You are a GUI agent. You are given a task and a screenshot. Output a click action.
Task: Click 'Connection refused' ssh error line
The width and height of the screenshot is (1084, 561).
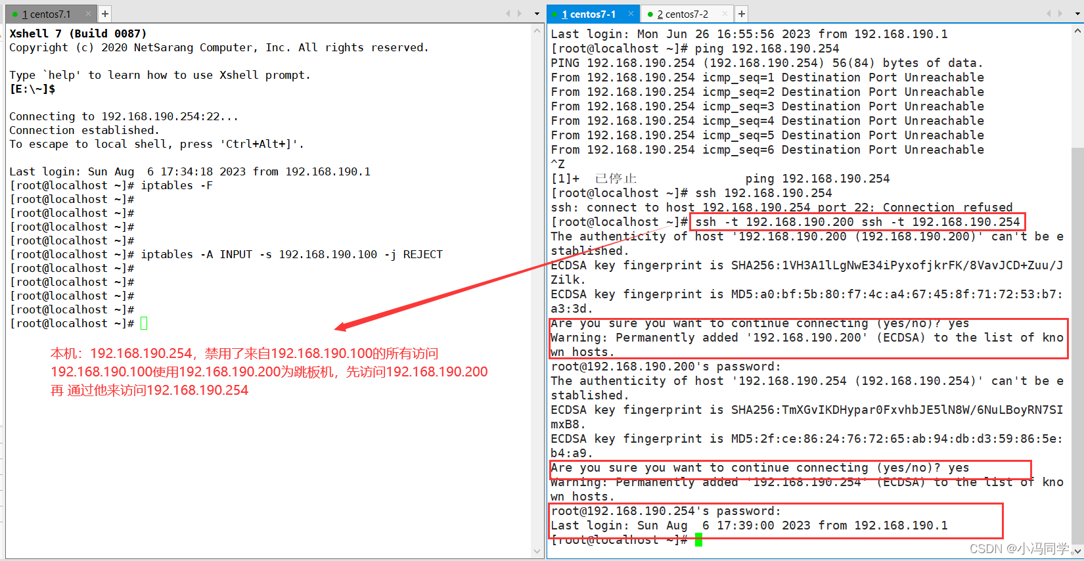(782, 208)
